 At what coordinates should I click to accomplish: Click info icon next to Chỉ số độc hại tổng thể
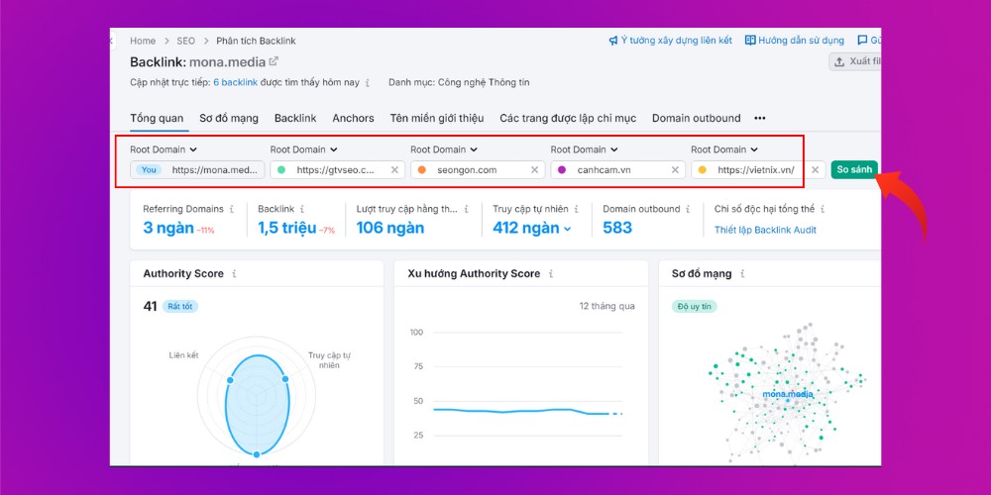(823, 209)
